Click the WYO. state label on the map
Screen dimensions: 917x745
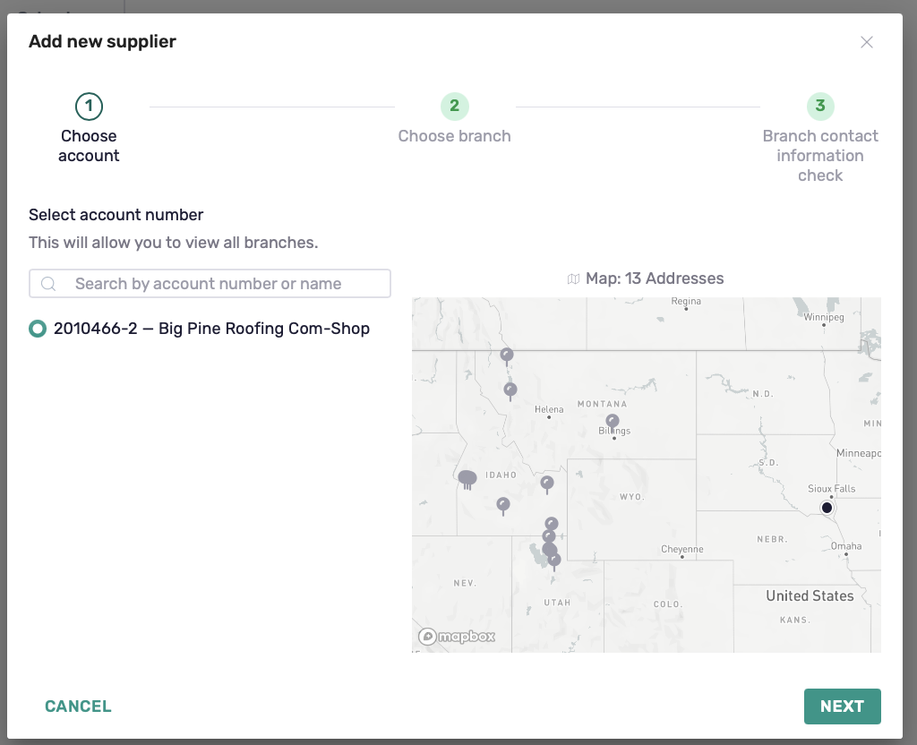[x=631, y=497]
